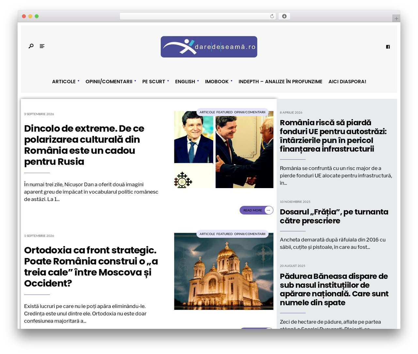Image resolution: width=418 pixels, height=354 pixels.
Task: Select ARTICOLE tag on first article image
Action: pyautogui.click(x=207, y=112)
